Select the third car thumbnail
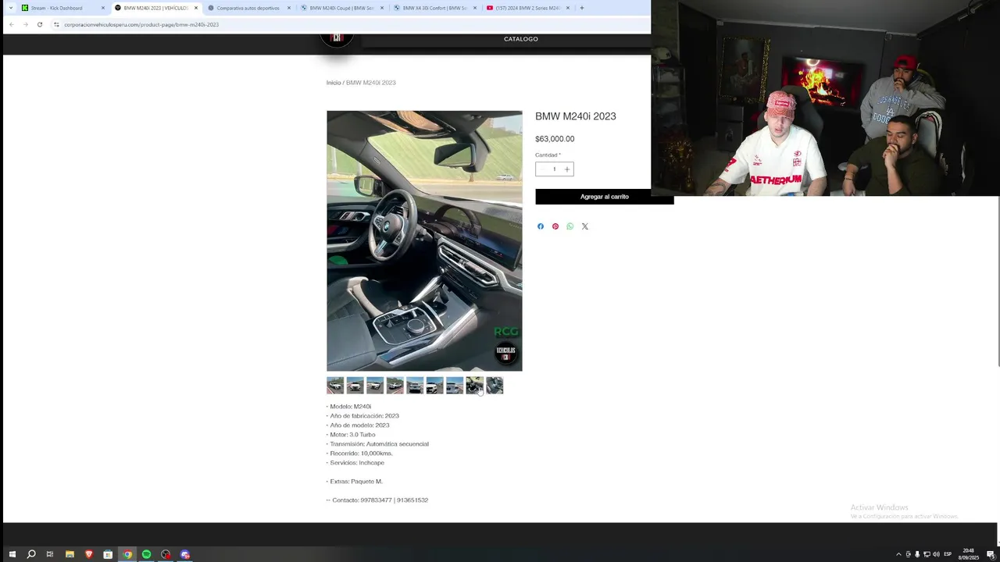Screen dimensions: 1000x562 coord(375,386)
